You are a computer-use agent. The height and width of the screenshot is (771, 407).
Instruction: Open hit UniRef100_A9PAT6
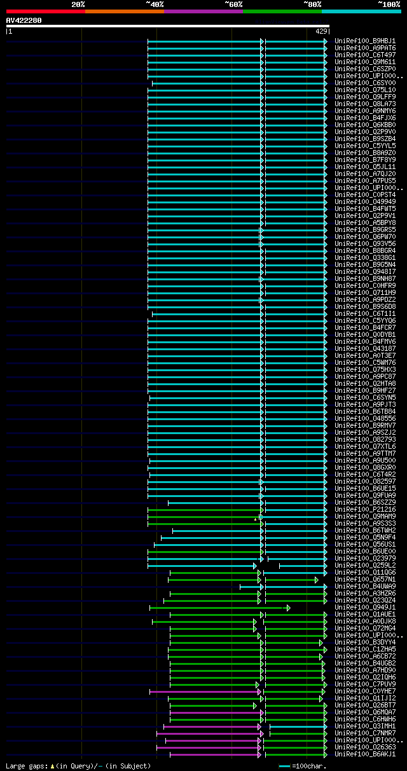click(365, 48)
